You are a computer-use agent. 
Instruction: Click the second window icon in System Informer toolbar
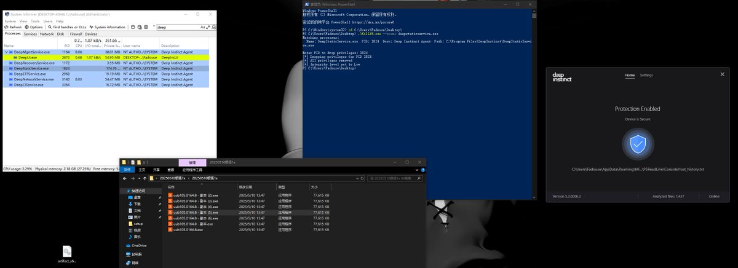tap(140, 27)
